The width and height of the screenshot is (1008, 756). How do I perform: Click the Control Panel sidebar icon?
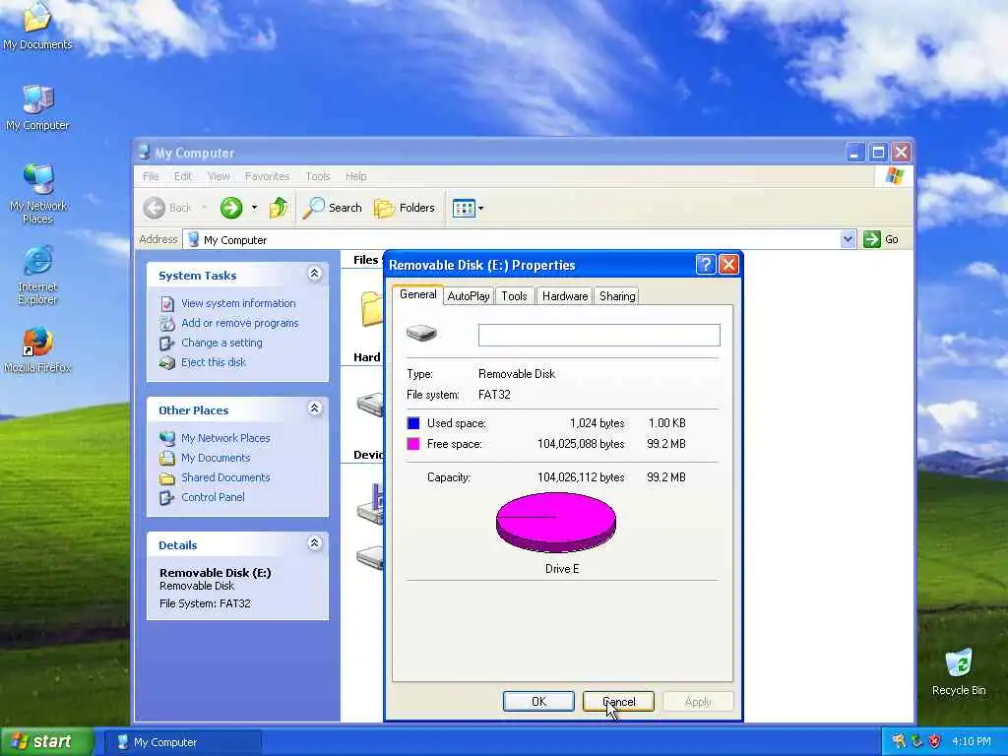(167, 497)
